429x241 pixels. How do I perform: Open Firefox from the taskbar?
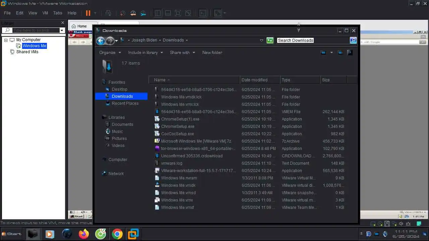(x=84, y=234)
